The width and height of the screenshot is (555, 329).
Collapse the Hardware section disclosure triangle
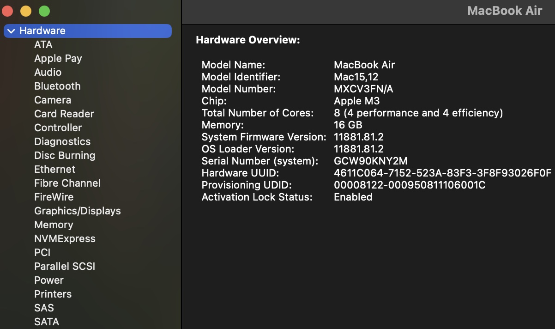click(11, 30)
